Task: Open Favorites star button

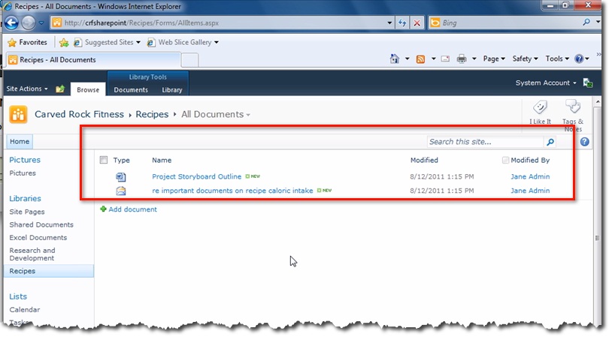Action: pyautogui.click(x=28, y=42)
